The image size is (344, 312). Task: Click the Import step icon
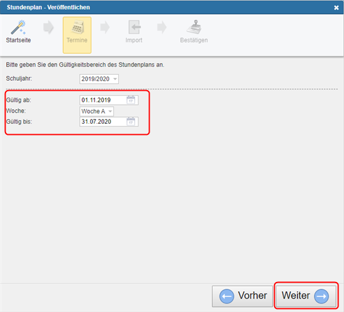click(134, 27)
